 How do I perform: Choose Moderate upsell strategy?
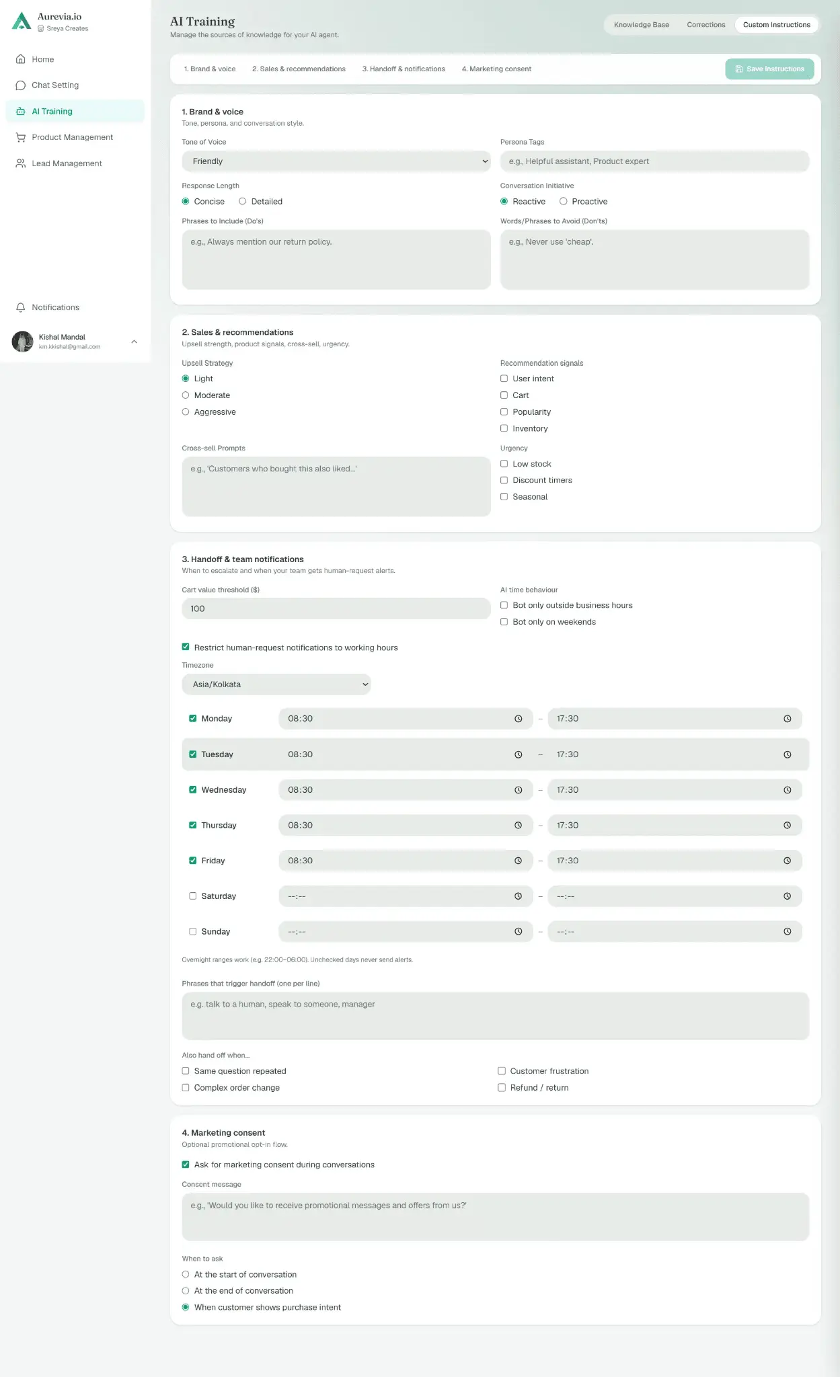click(x=186, y=395)
